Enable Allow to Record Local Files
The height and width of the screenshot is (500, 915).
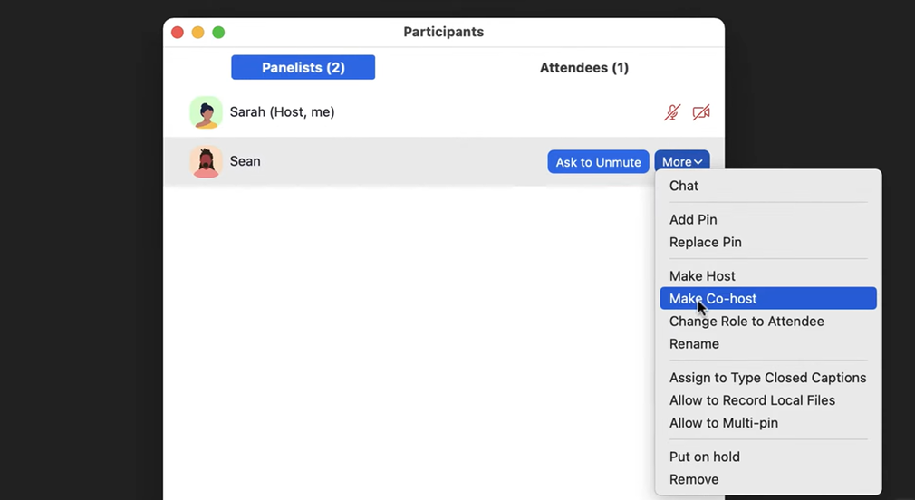tap(752, 400)
